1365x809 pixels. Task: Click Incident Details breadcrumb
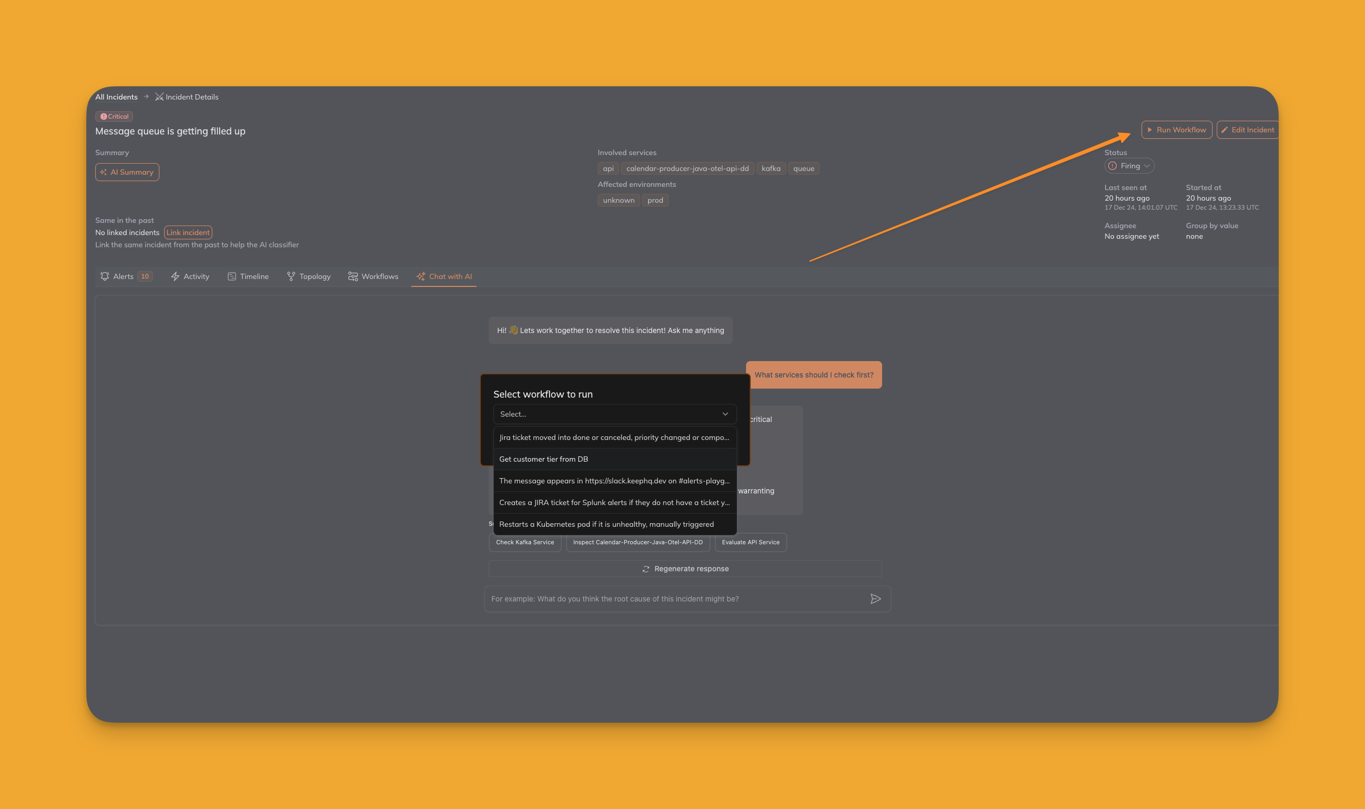pos(186,96)
